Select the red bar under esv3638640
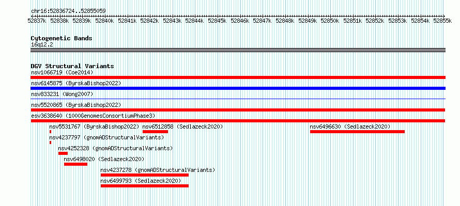Screen dimensions: 460x206 click(238, 121)
